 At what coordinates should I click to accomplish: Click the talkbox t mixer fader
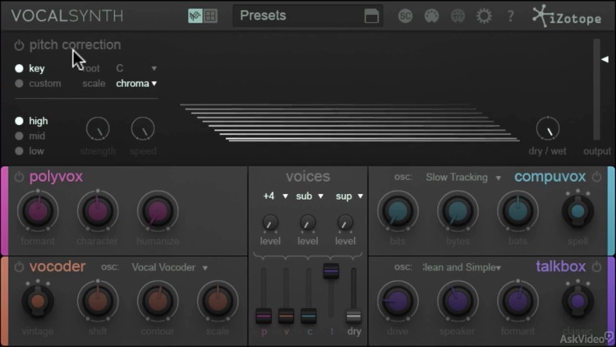(331, 271)
